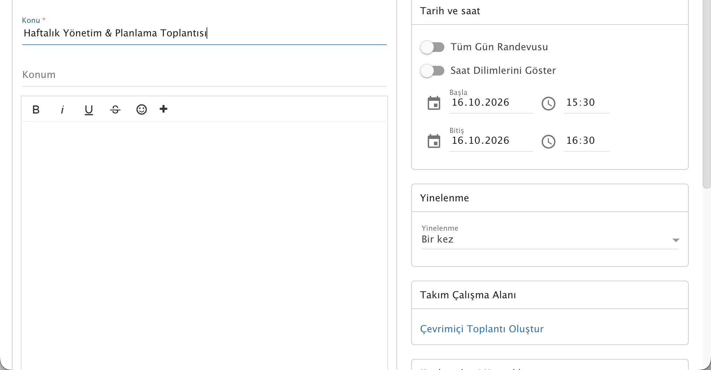Edit the start time 15:30
This screenshot has width=711, height=370.
pyautogui.click(x=586, y=103)
